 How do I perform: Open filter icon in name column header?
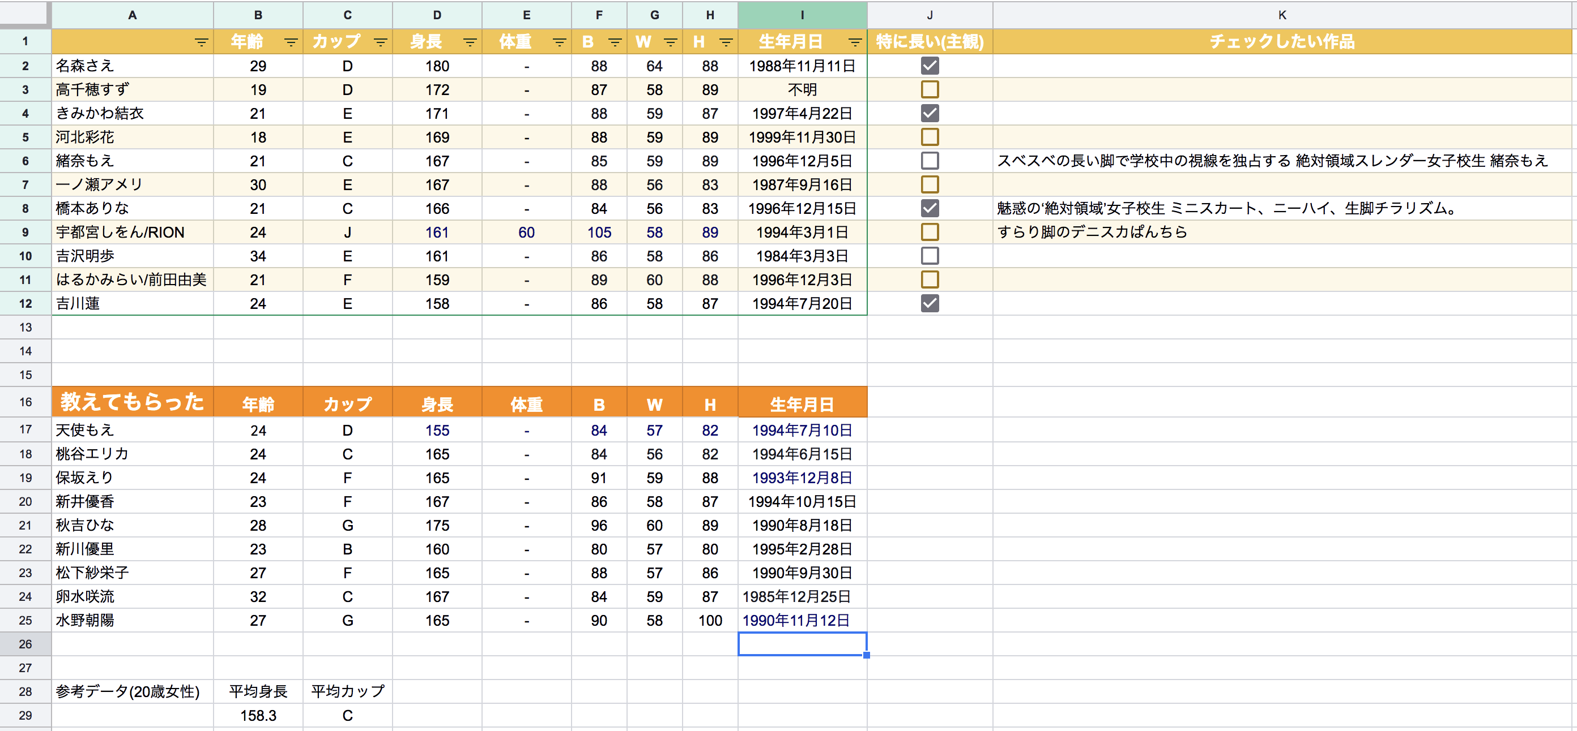201,42
